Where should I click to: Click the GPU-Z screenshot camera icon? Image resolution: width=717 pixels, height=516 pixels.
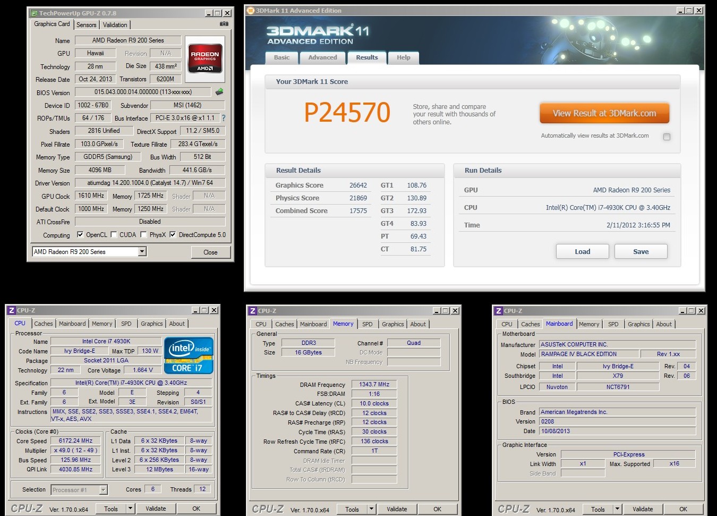[224, 24]
